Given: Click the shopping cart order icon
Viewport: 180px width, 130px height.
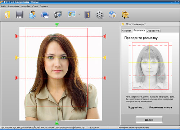Looking at the screenshot, I should (125, 14).
